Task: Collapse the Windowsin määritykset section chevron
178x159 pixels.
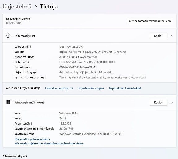Action: click(x=171, y=102)
